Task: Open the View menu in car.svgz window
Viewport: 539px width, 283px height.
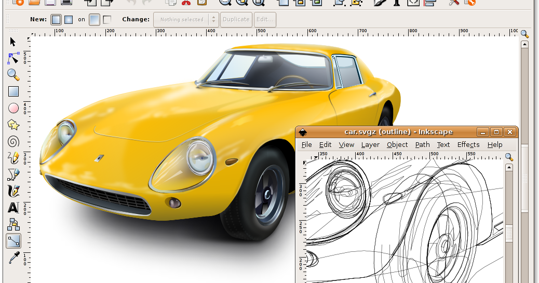Action: click(346, 145)
